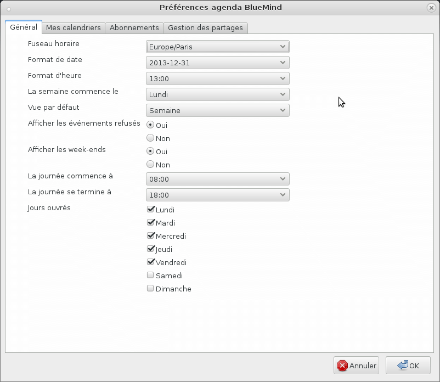Switch to the Mes calendriers tab
This screenshot has height=382, width=440.
click(73, 27)
